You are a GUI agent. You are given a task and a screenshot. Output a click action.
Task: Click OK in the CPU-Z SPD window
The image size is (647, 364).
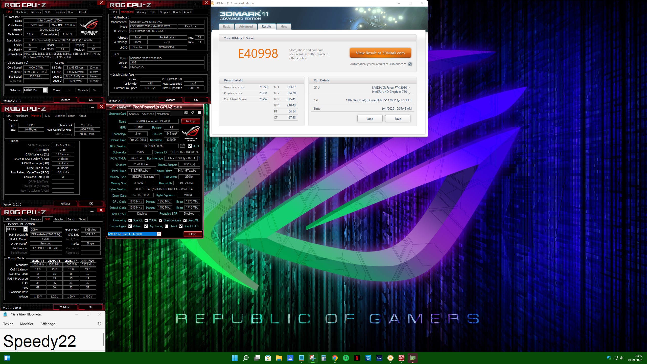tap(91, 307)
